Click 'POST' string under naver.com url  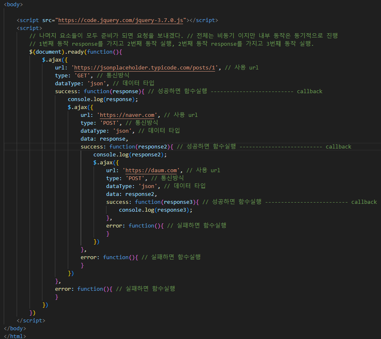coord(109,123)
